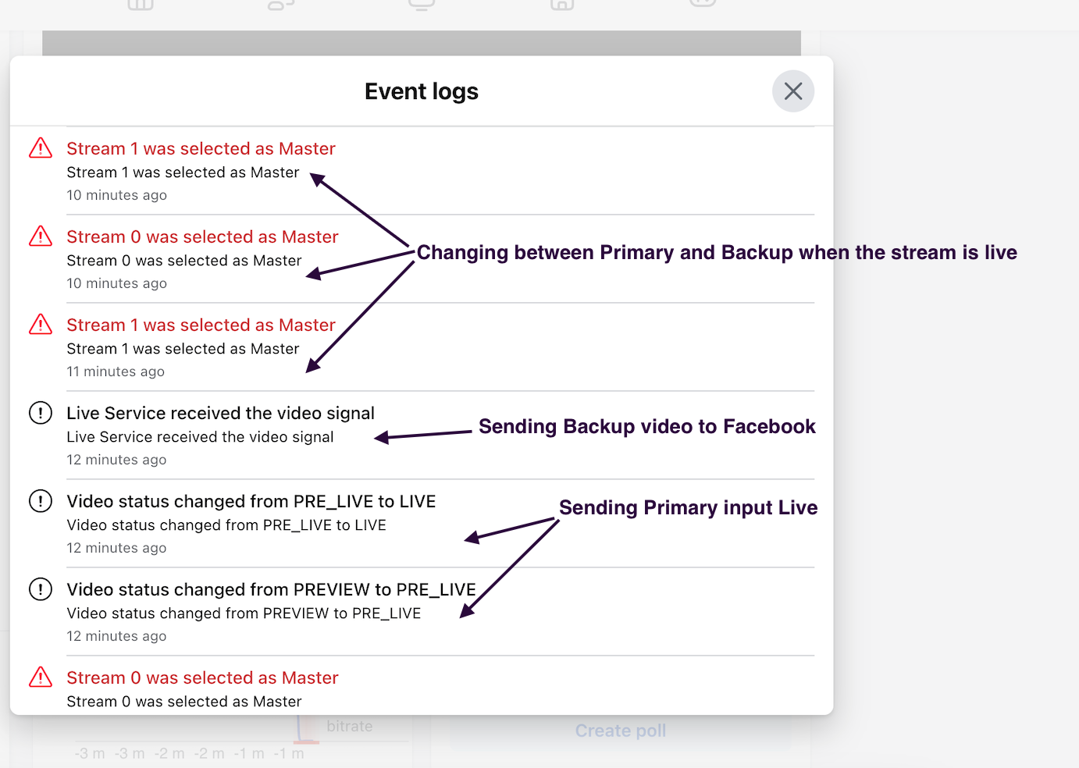Click the bitrate label on the chart

pos(349,727)
